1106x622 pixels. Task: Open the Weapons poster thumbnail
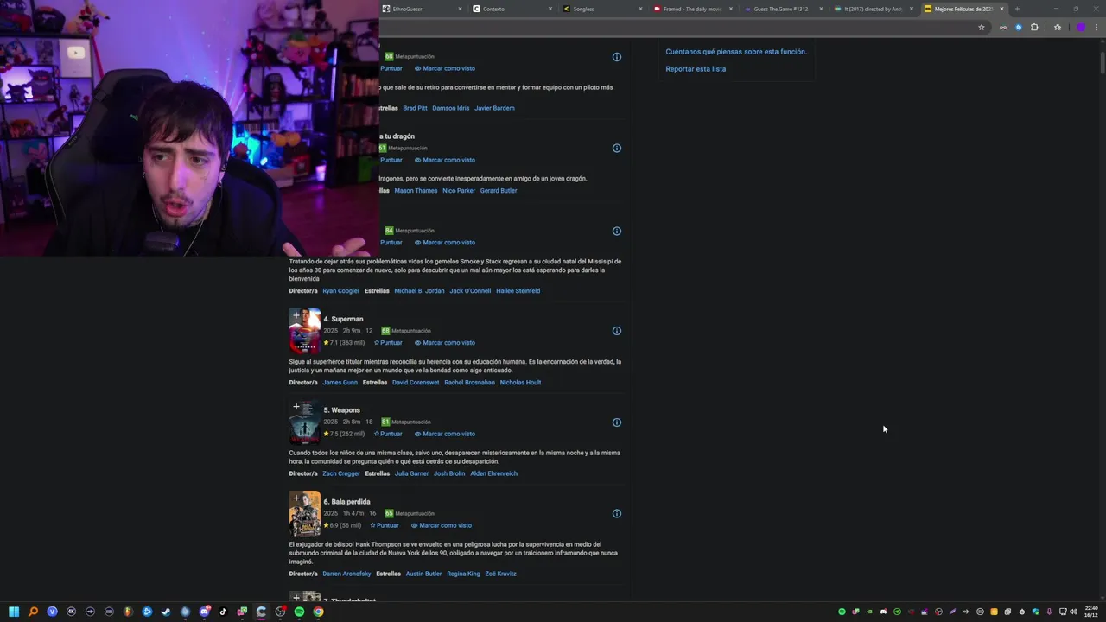[304, 422]
